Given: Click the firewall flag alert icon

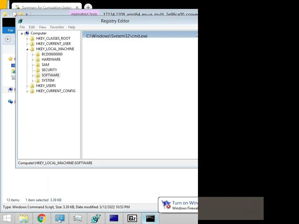Looking at the screenshot, I should pos(166,204).
